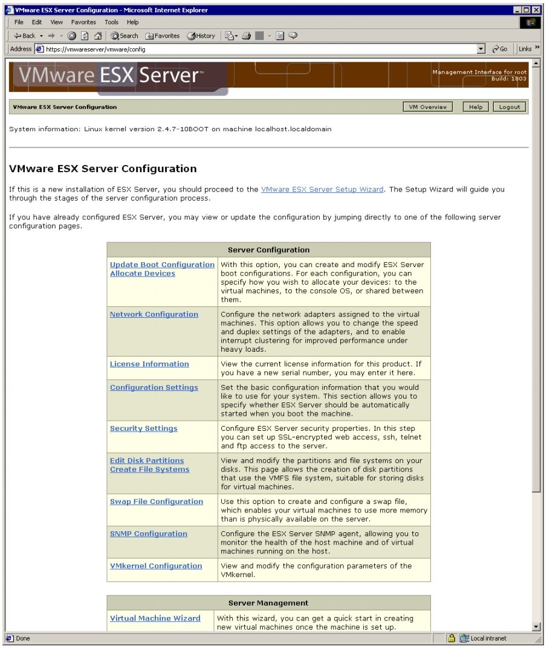The width and height of the screenshot is (547, 649).
Task: Open Mail from the toolbar
Action: point(228,35)
